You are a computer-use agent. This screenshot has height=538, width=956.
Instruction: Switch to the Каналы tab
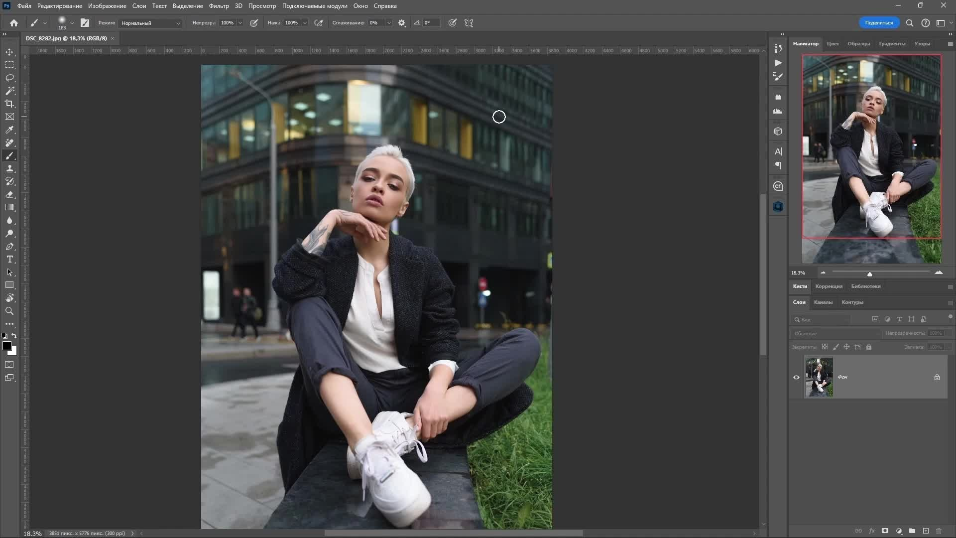click(824, 302)
